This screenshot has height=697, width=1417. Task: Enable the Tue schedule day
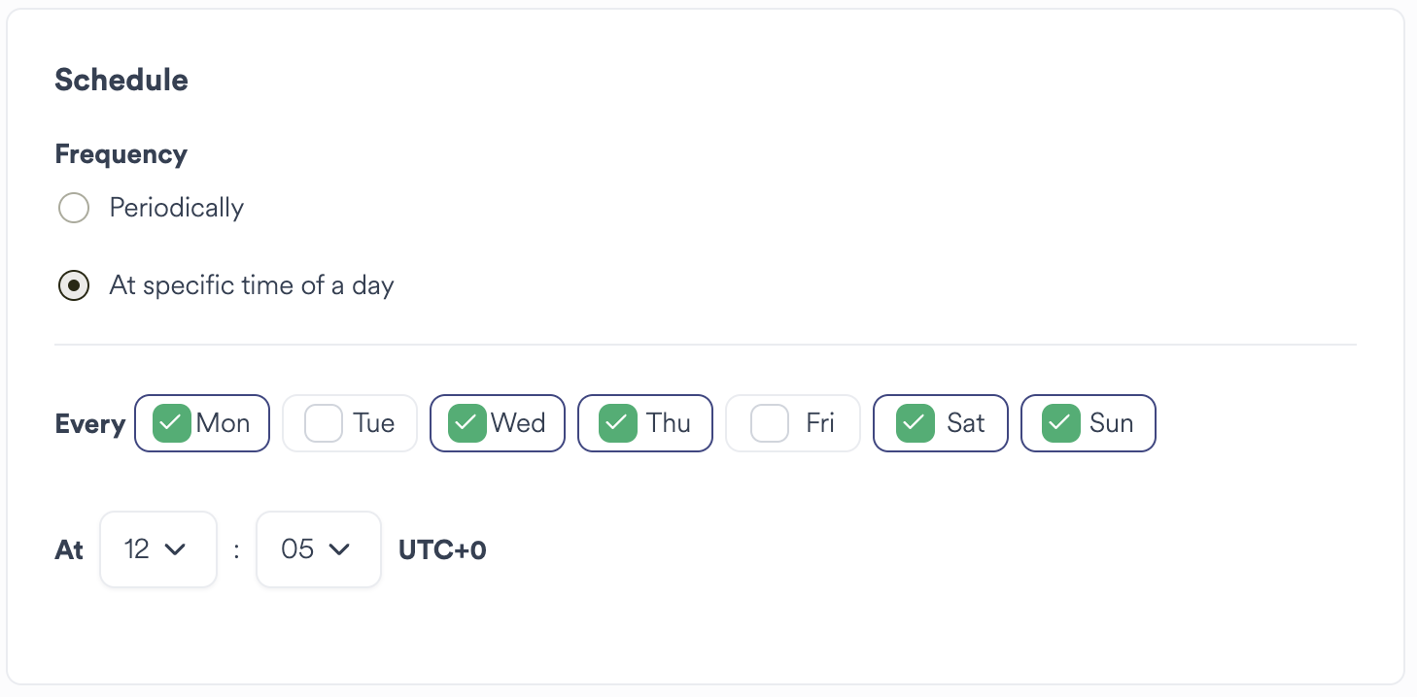pyautogui.click(x=350, y=422)
